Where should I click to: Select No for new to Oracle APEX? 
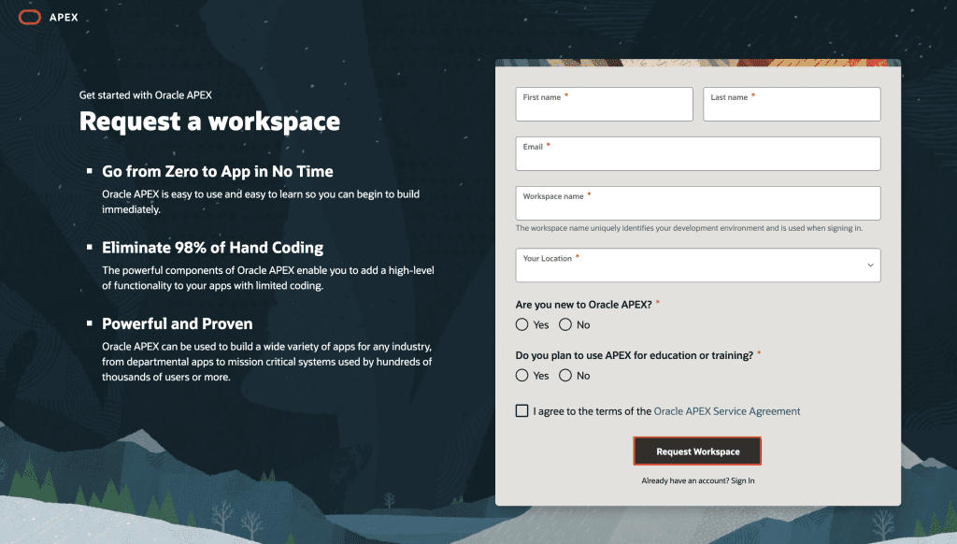[x=564, y=324]
